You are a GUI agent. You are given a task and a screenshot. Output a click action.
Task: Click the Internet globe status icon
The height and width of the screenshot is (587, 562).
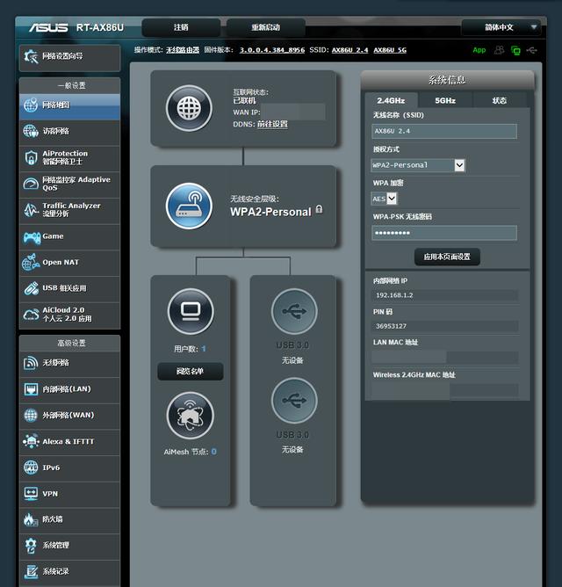[189, 108]
